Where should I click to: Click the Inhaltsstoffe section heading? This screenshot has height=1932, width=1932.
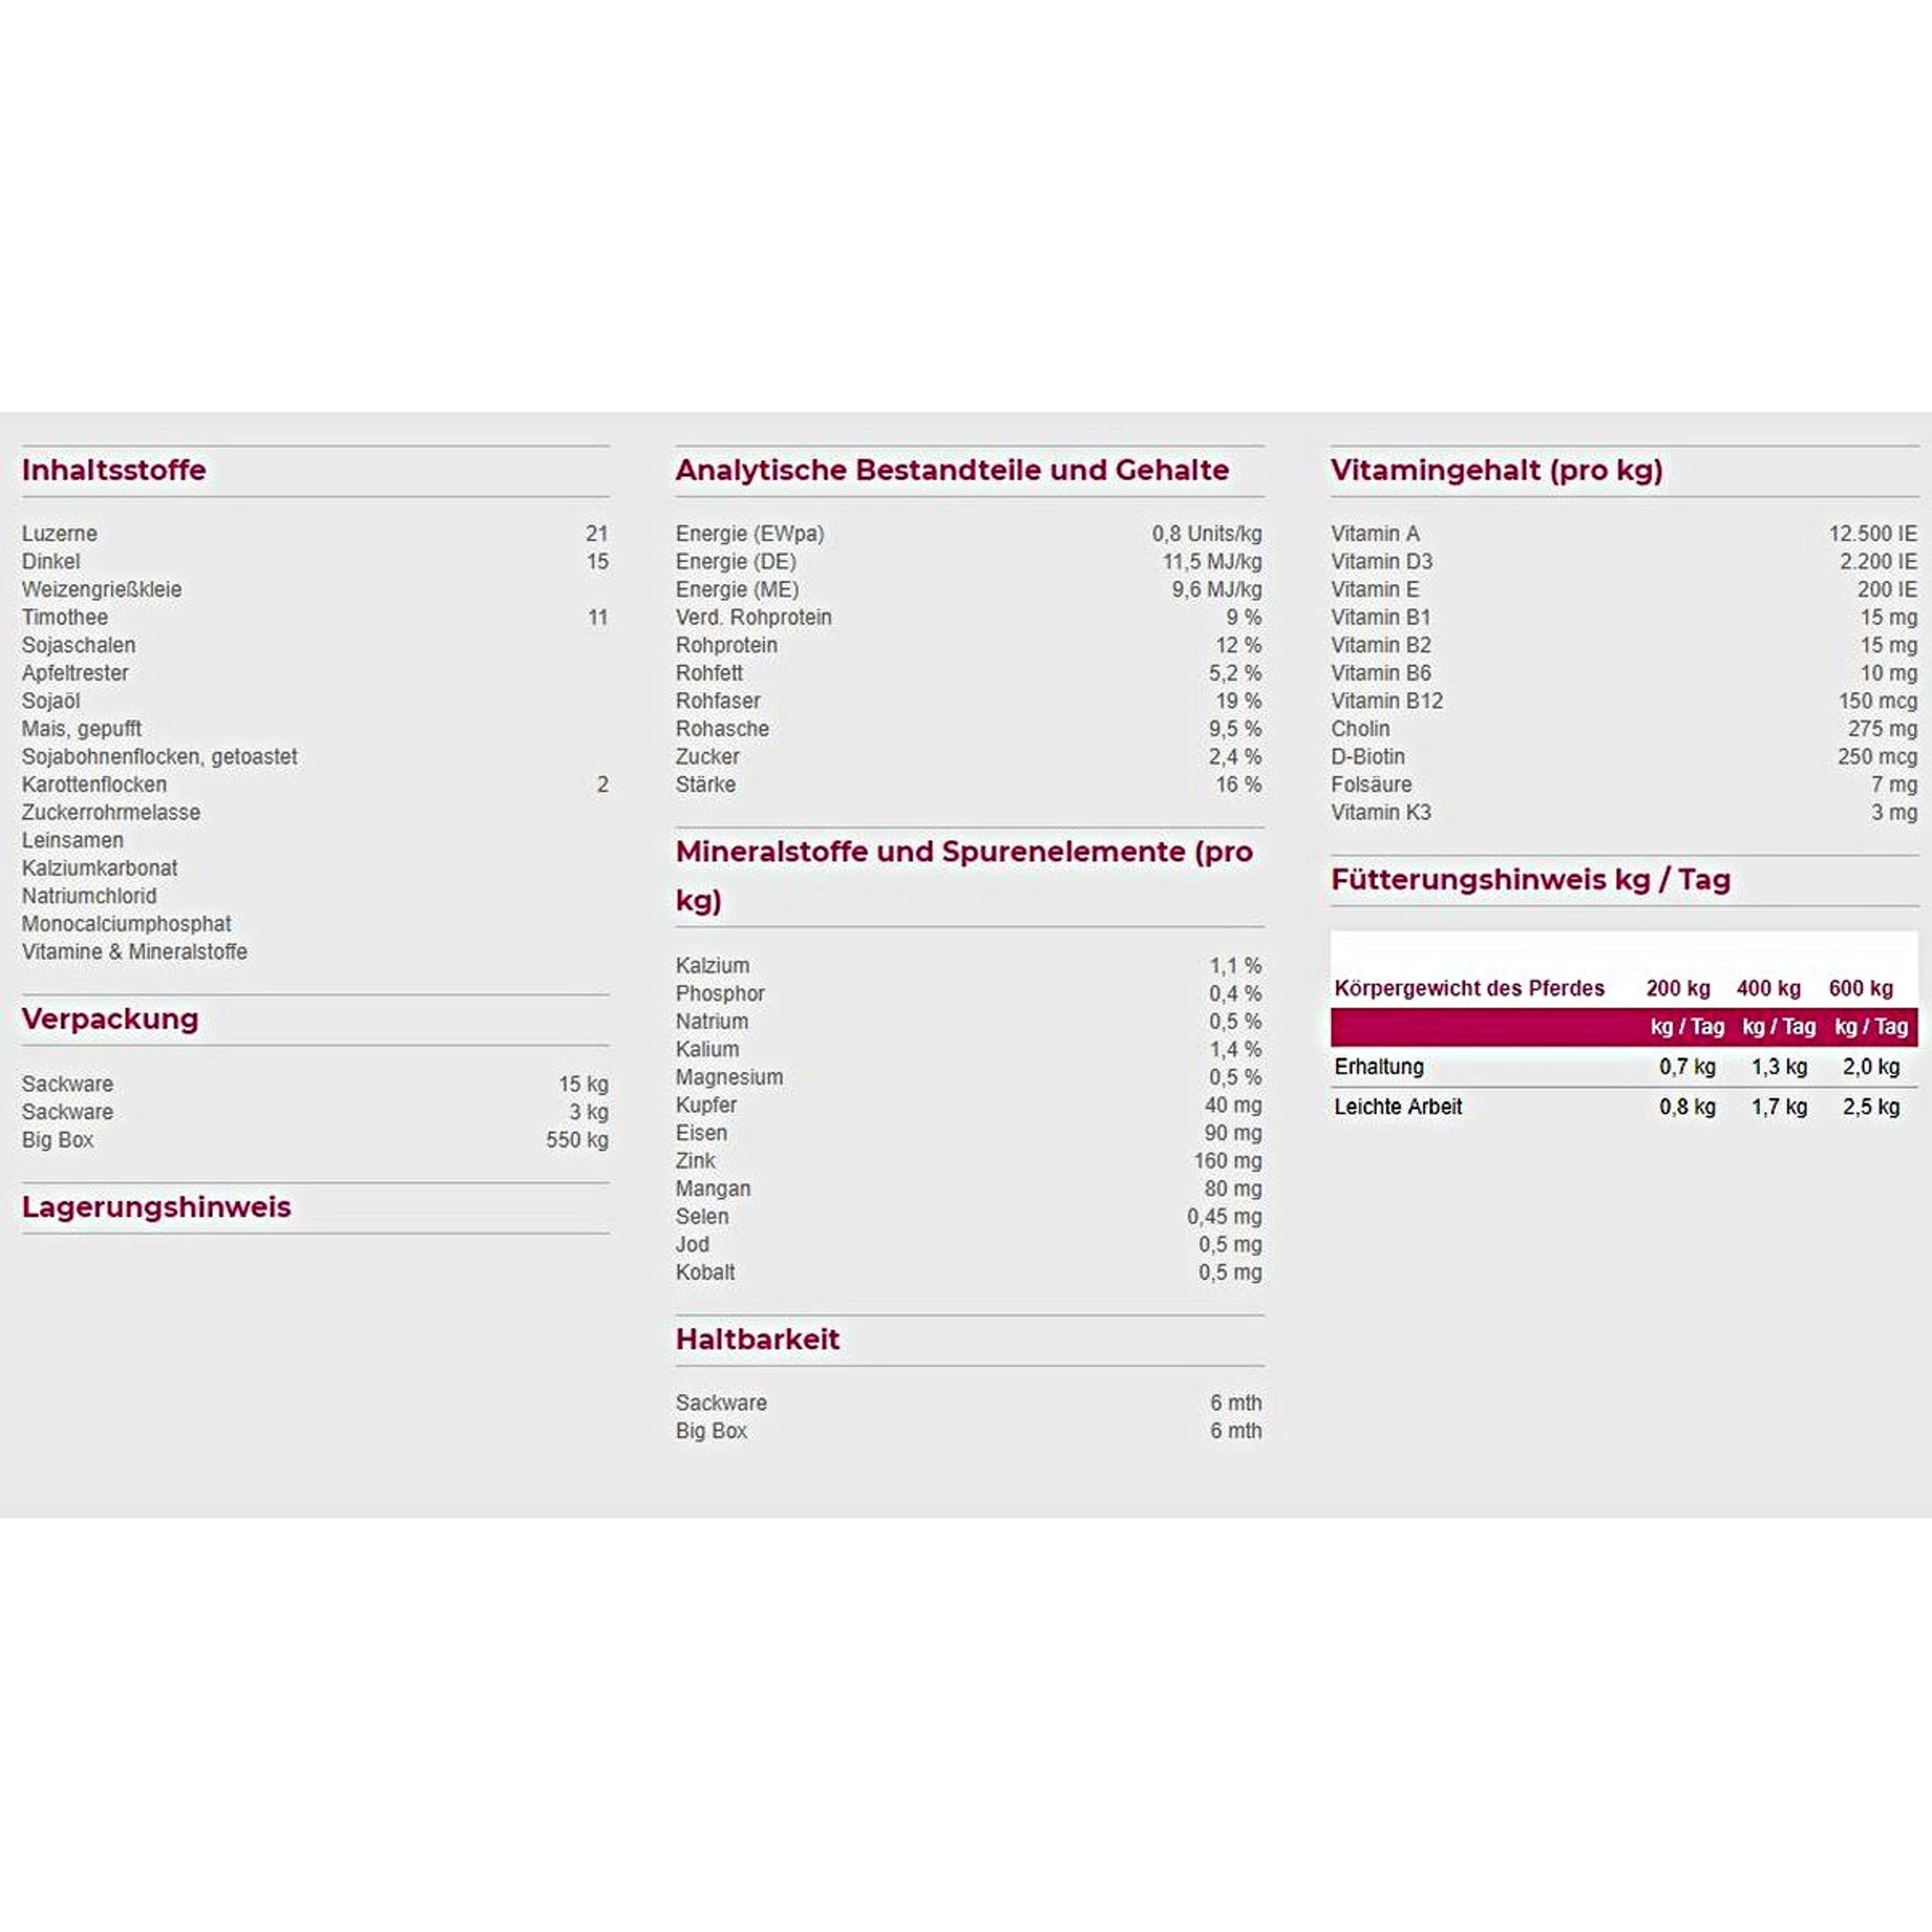(x=114, y=470)
